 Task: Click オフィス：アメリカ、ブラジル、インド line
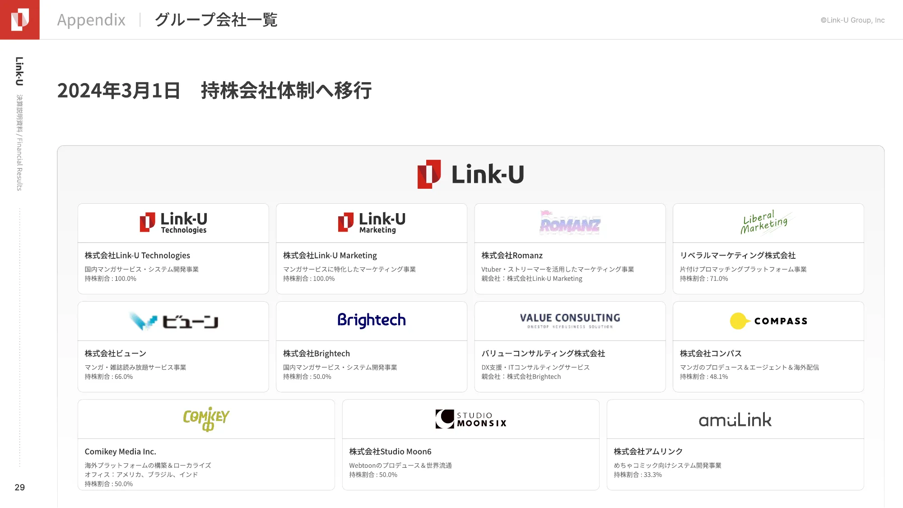click(x=141, y=475)
